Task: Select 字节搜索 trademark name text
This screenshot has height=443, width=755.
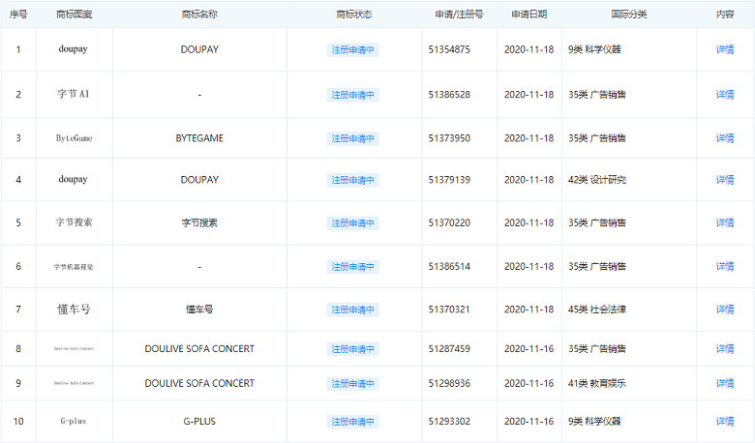Action: [199, 222]
